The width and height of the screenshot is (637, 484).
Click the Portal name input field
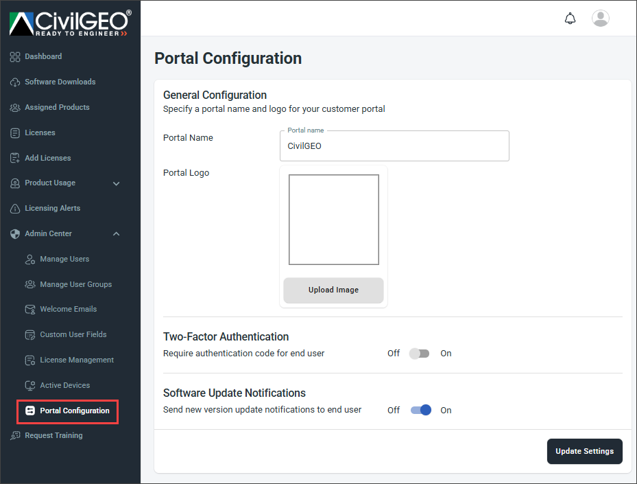[394, 146]
